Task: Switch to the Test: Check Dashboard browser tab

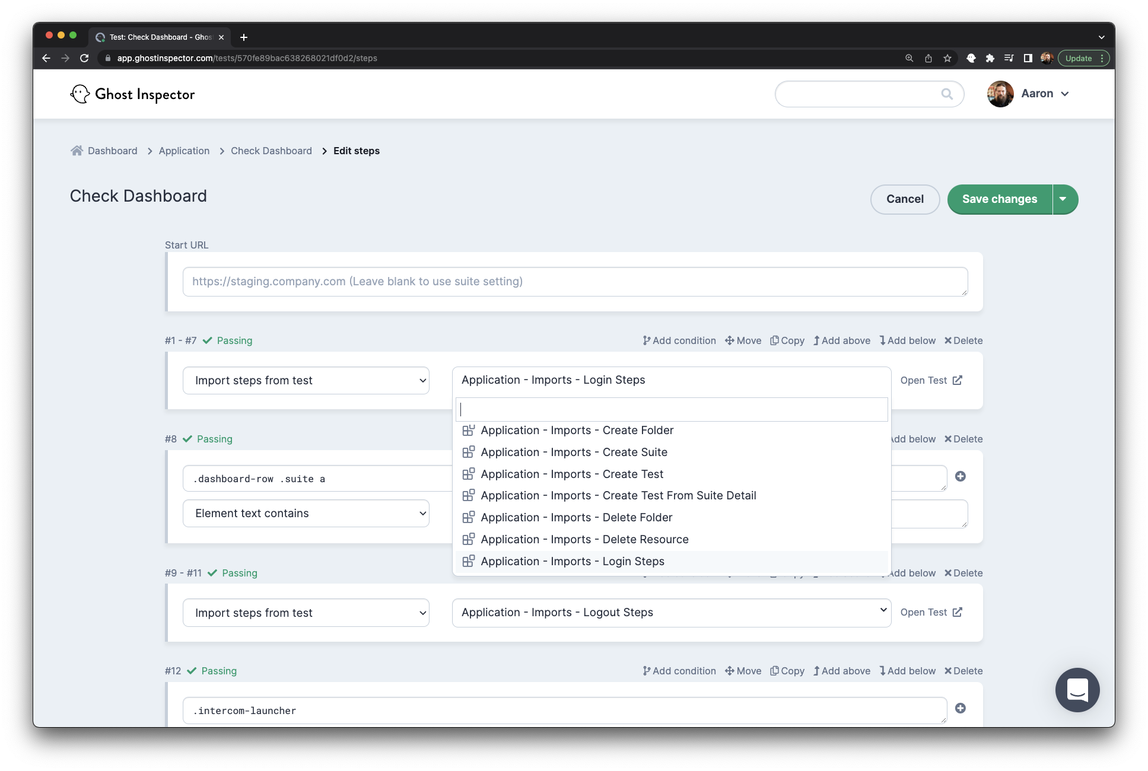Action: coord(158,37)
